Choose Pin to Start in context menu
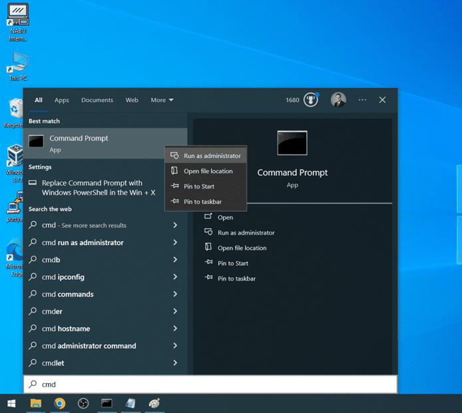Screen dimensions: 462x413 click(x=198, y=187)
